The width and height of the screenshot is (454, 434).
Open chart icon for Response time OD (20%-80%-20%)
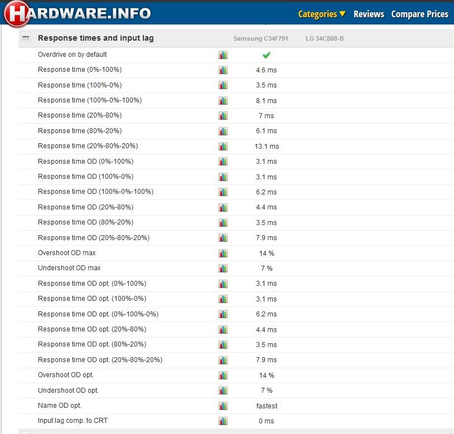click(223, 238)
